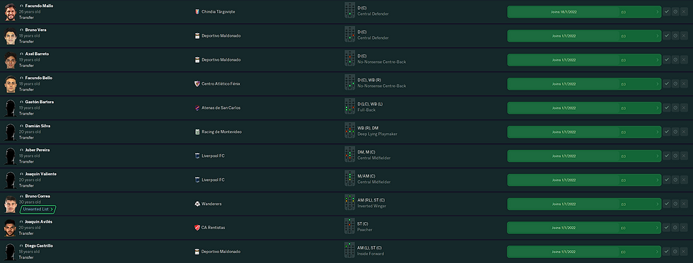Open the Unwanted List tag under Bruno Correa

(x=38, y=209)
